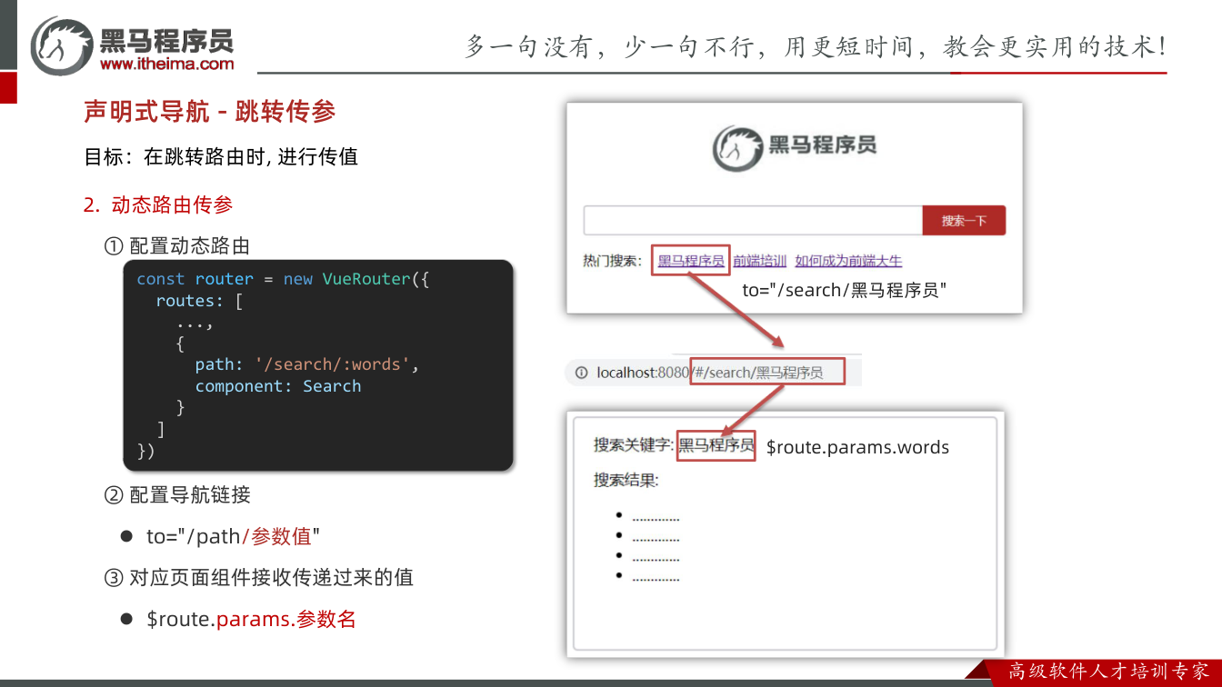Viewport: 1222px width, 687px height.
Task: Click code line "path: '/search/:words',"
Action: [306, 364]
